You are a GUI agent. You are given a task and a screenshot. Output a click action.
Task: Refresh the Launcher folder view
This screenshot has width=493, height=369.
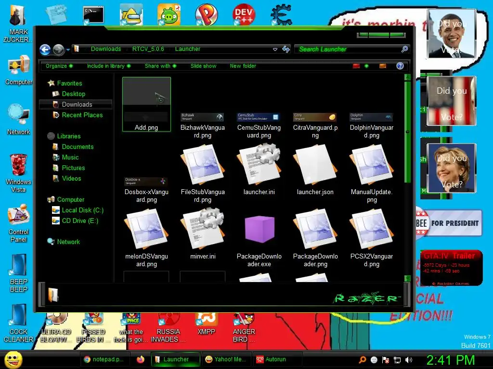[286, 49]
